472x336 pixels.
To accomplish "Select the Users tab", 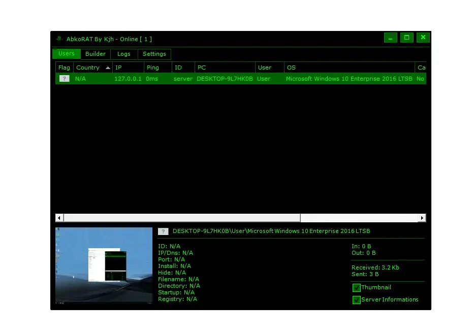I will [x=67, y=54].
